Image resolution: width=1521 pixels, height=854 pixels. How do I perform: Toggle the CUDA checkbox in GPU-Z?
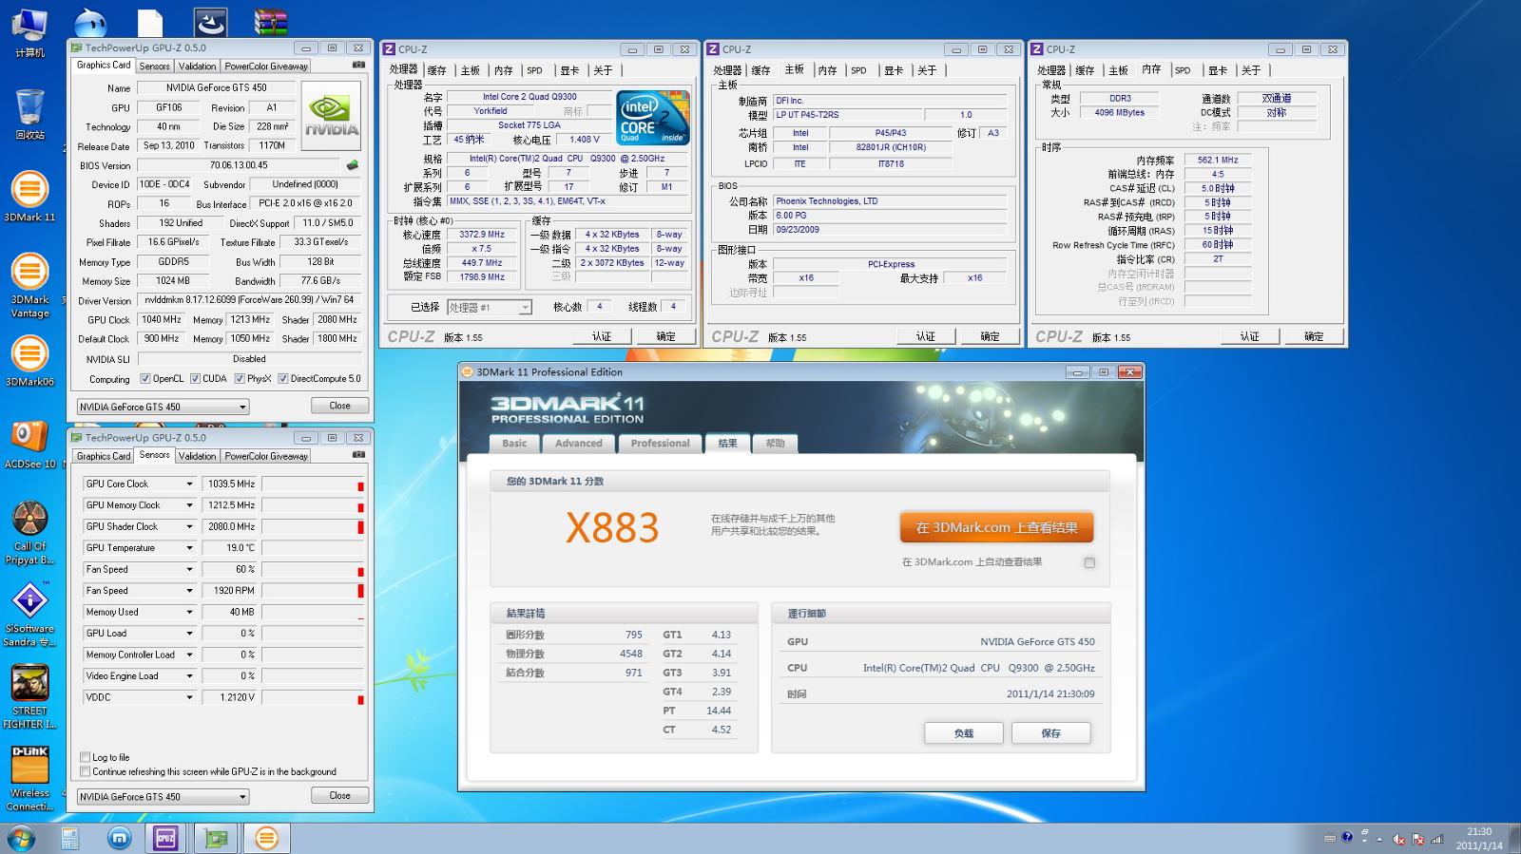pos(195,378)
